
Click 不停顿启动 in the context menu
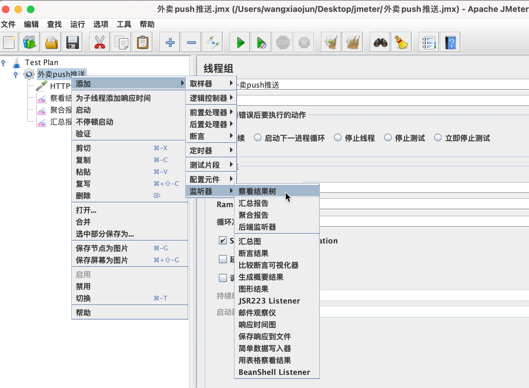pos(130,122)
